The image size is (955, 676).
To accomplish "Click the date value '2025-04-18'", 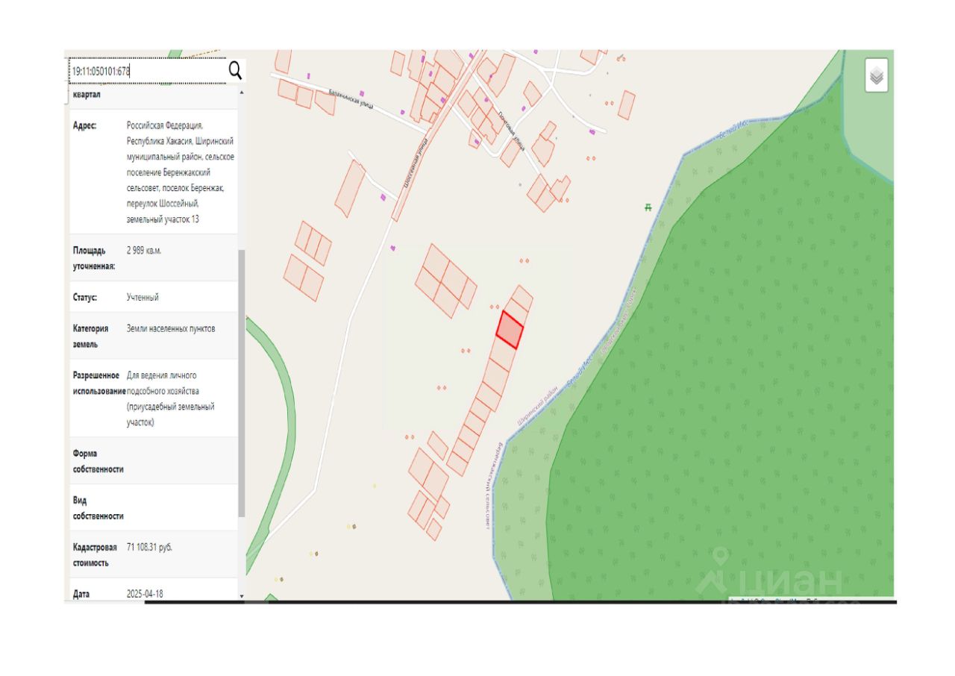I will pyautogui.click(x=145, y=594).
